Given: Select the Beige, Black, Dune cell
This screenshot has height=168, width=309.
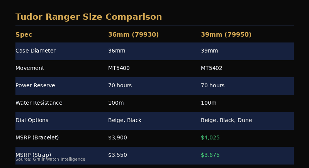Looking at the screenshot, I should tap(226, 120).
